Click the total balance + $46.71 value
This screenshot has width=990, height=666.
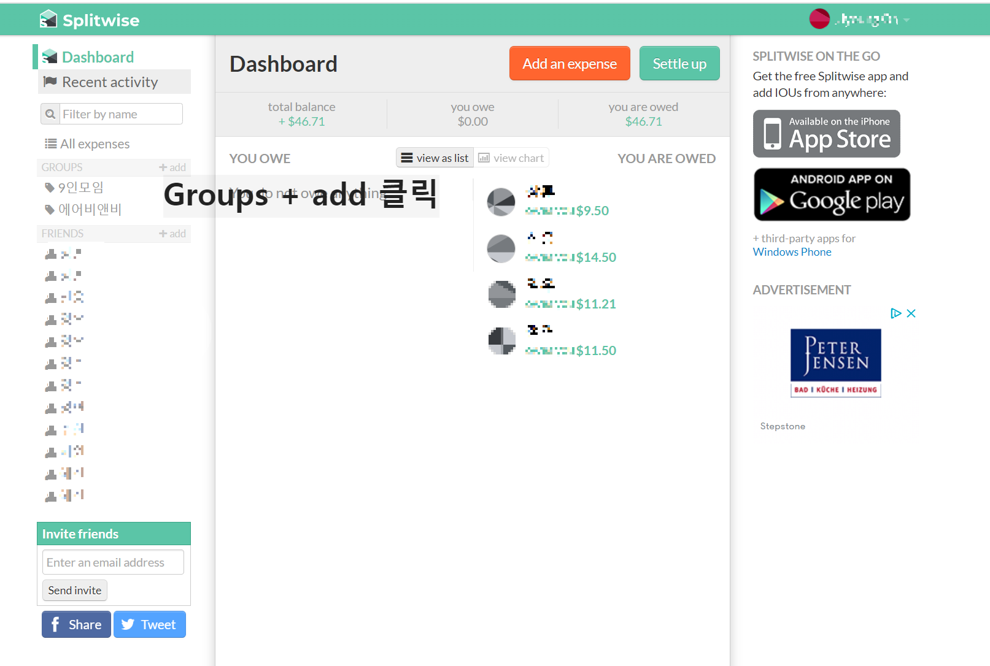301,121
